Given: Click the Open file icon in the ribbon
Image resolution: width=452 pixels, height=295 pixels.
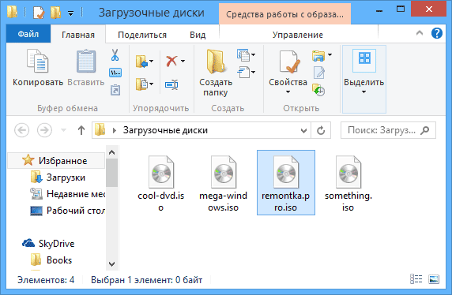Looking at the screenshot, I should point(318,55).
